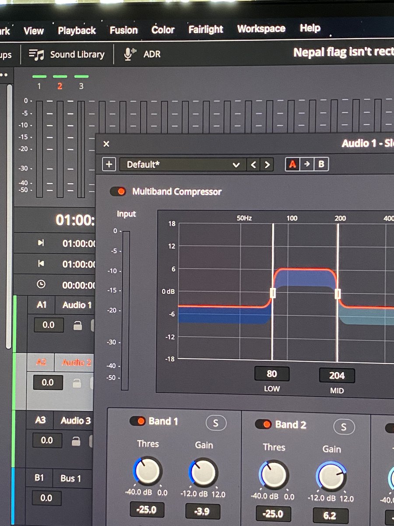The height and width of the screenshot is (526, 394).
Task: Click Band 1 gain value field -3.9
Action: [x=203, y=511]
